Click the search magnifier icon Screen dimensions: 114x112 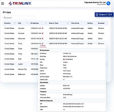coord(5,18)
